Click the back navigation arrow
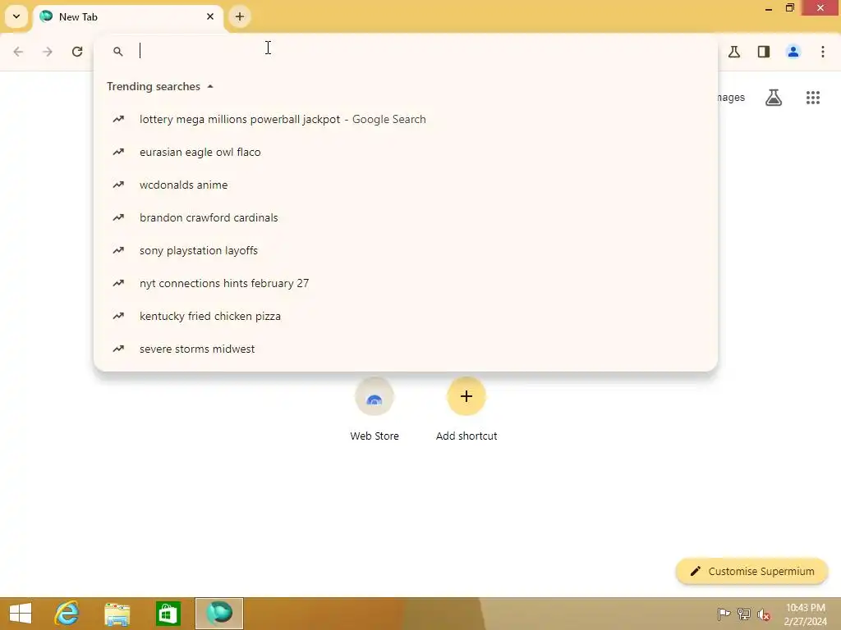 [x=18, y=52]
